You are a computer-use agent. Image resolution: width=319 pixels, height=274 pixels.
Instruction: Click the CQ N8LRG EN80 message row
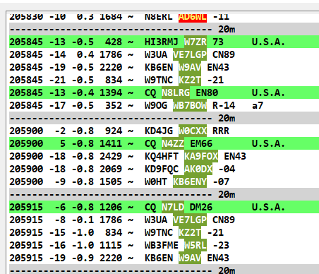point(164,93)
